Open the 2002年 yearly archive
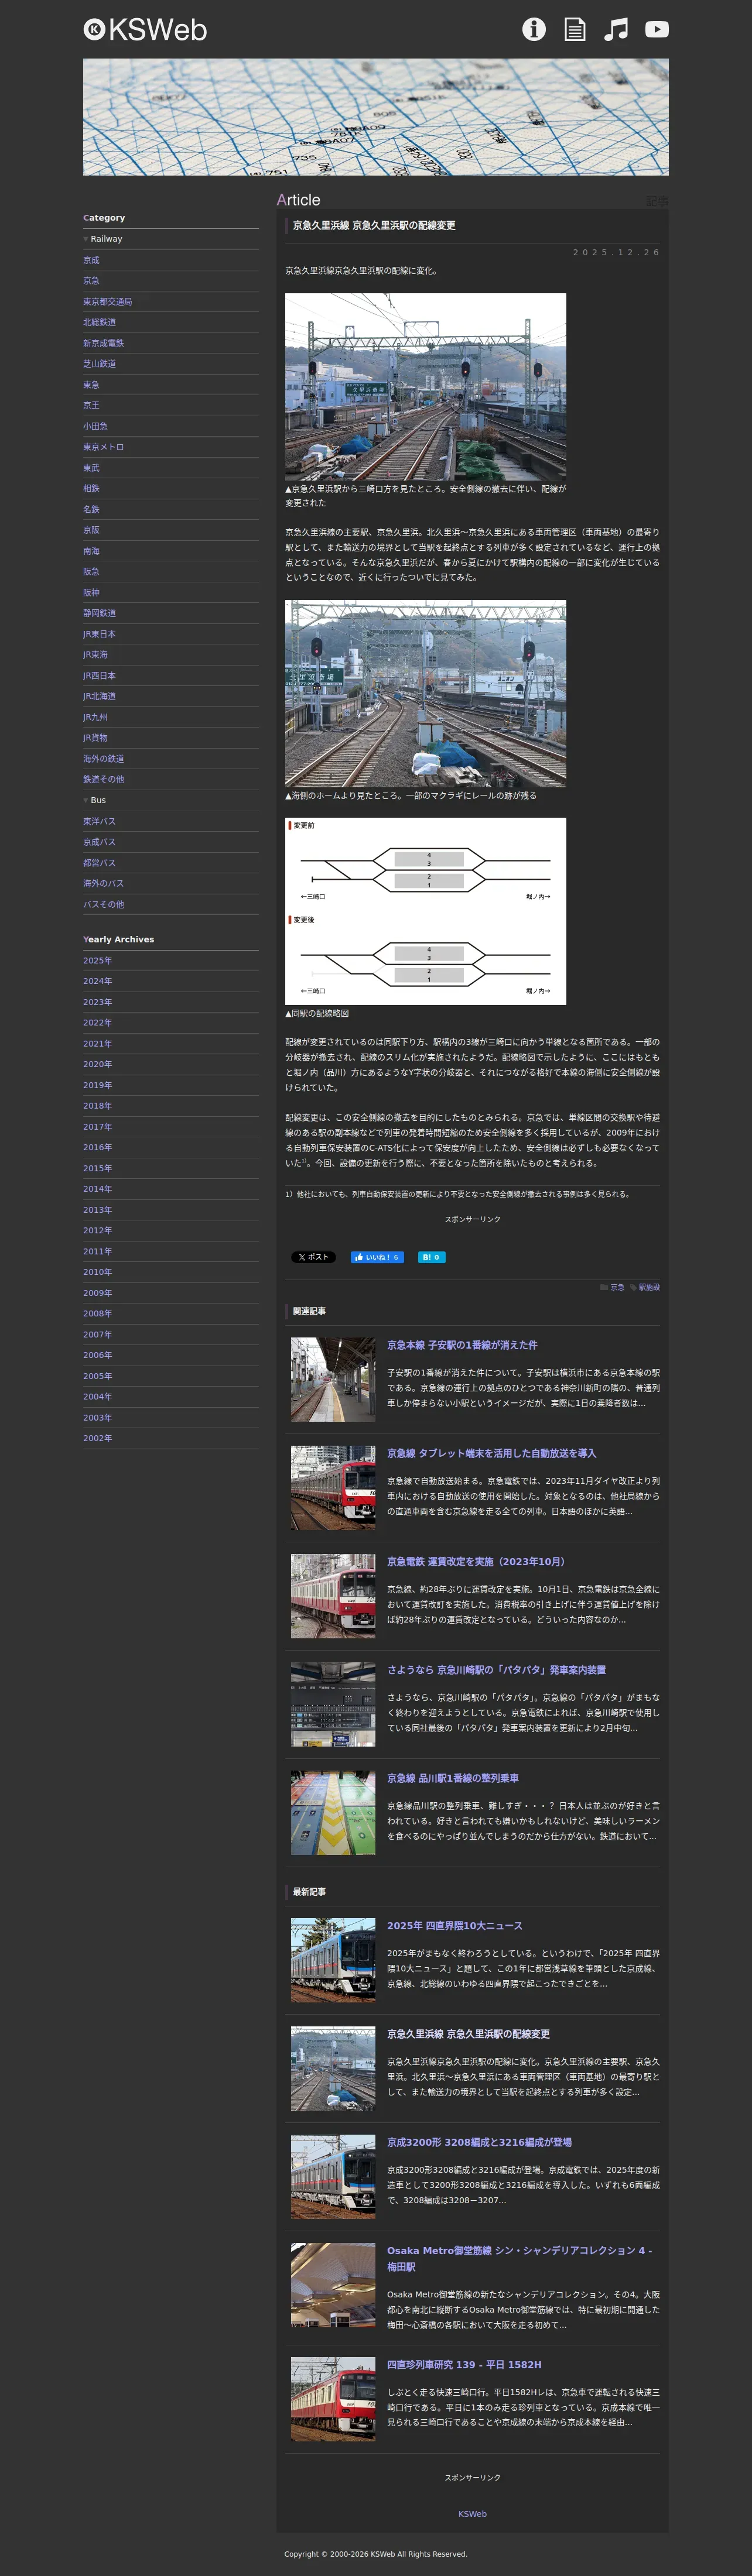The image size is (752, 2576). pyautogui.click(x=97, y=1438)
